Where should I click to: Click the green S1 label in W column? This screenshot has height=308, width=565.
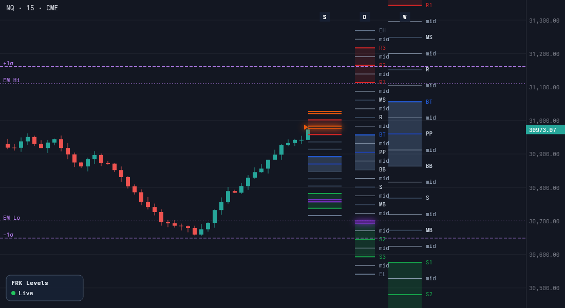429,263
